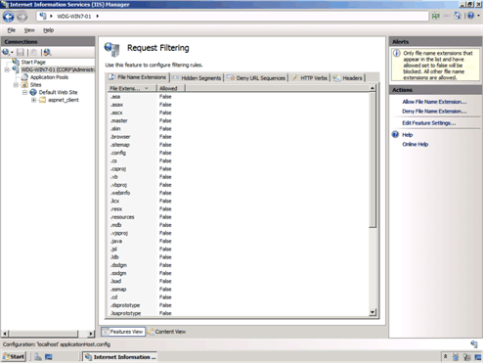Switch to the Headers tab
The image size is (484, 364).
point(348,78)
